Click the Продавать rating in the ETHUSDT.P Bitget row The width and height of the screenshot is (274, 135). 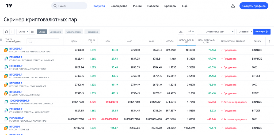(x=229, y=111)
